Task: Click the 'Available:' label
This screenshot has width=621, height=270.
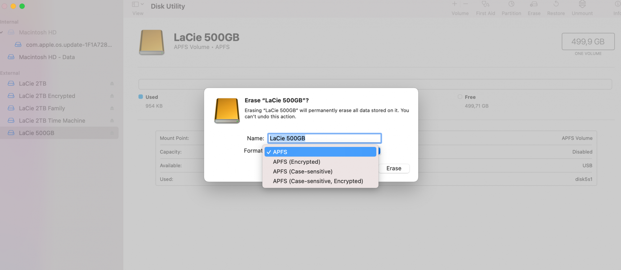Action: pyautogui.click(x=171, y=166)
